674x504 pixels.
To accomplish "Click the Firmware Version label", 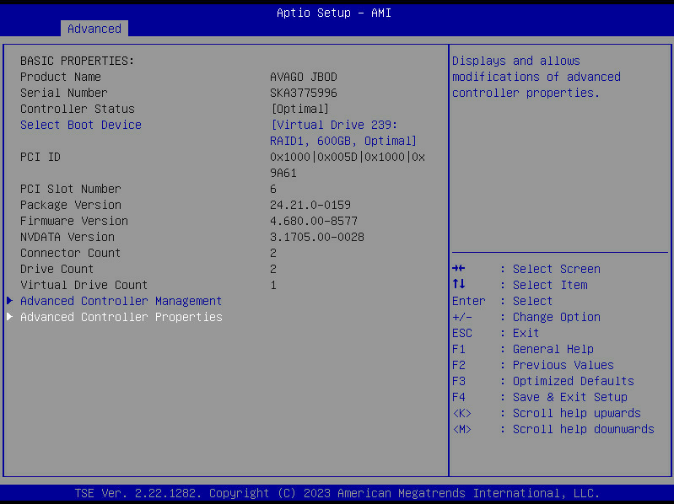I will [x=74, y=221].
